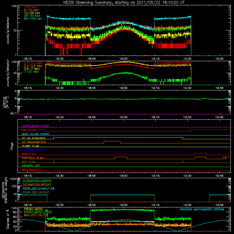Screen dimensions: 234x234
Task: Select the 25-50 keV legend label
Action: click(x=32, y=16)
